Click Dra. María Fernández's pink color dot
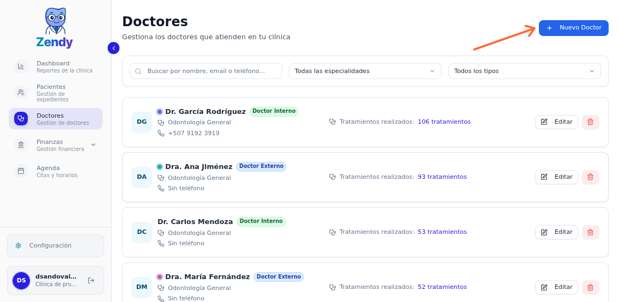Viewport: 619px width, 302px height. 160,277
